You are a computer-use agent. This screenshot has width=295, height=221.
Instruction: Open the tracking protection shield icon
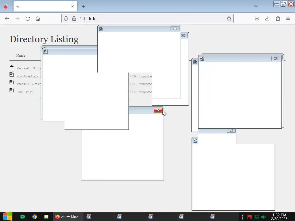click(66, 18)
